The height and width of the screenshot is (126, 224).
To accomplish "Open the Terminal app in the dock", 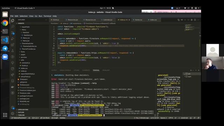I will tap(5, 31).
